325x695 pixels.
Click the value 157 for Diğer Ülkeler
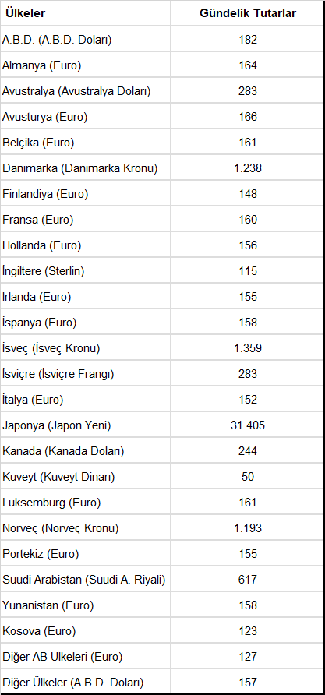248,683
